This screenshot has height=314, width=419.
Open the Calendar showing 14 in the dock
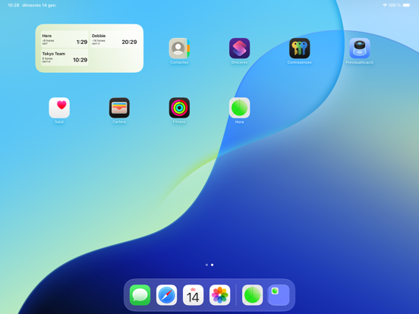194,295
